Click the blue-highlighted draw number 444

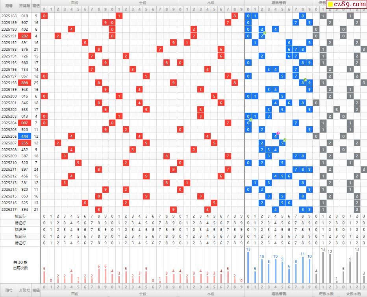pyautogui.click(x=24, y=137)
